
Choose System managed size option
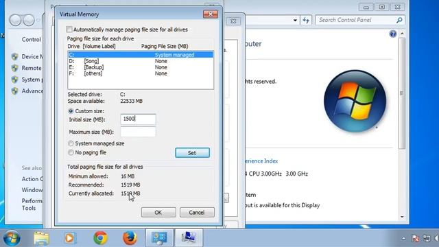point(71,143)
